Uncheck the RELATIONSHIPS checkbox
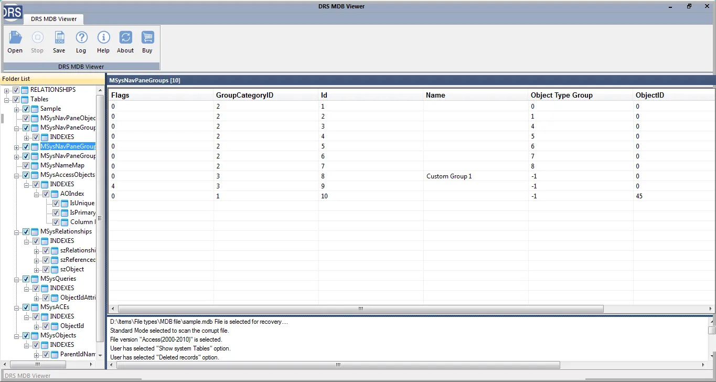Viewport: 716px width, 382px height. click(x=16, y=90)
